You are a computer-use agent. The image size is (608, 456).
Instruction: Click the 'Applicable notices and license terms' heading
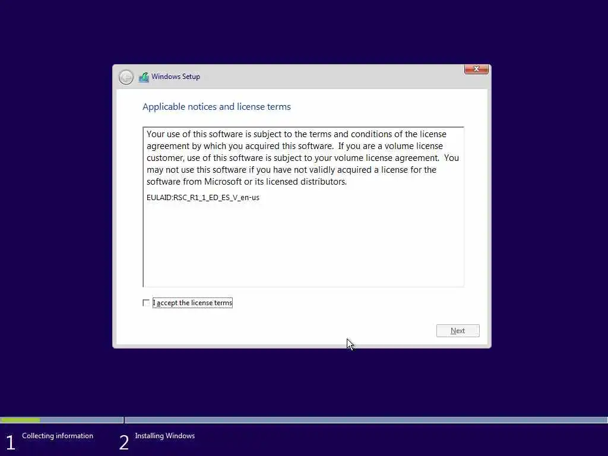click(216, 107)
